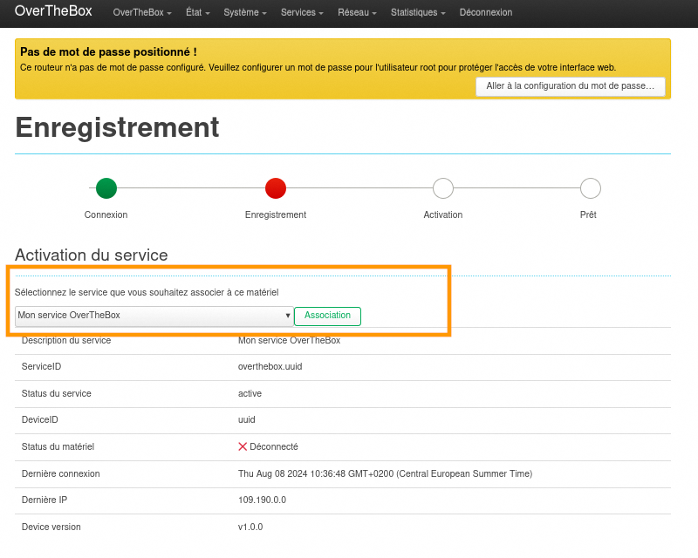Select the overthebox.uuid ServiceID value
The image size is (698, 558).
pos(270,367)
